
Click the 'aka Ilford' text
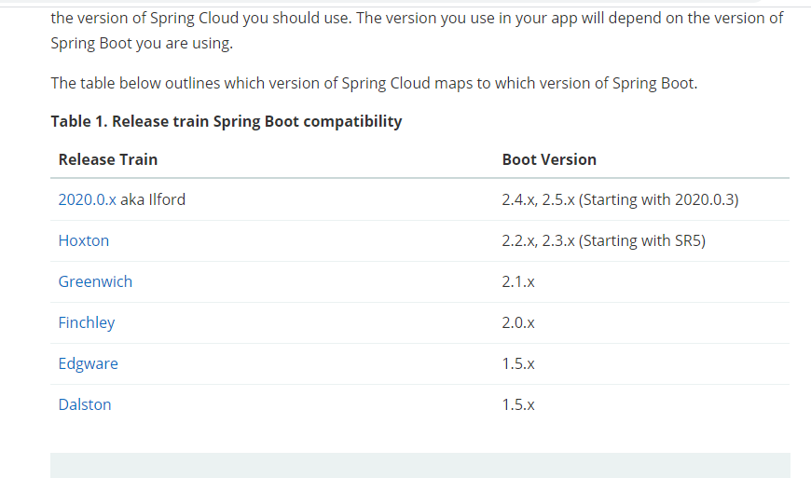pyautogui.click(x=153, y=199)
